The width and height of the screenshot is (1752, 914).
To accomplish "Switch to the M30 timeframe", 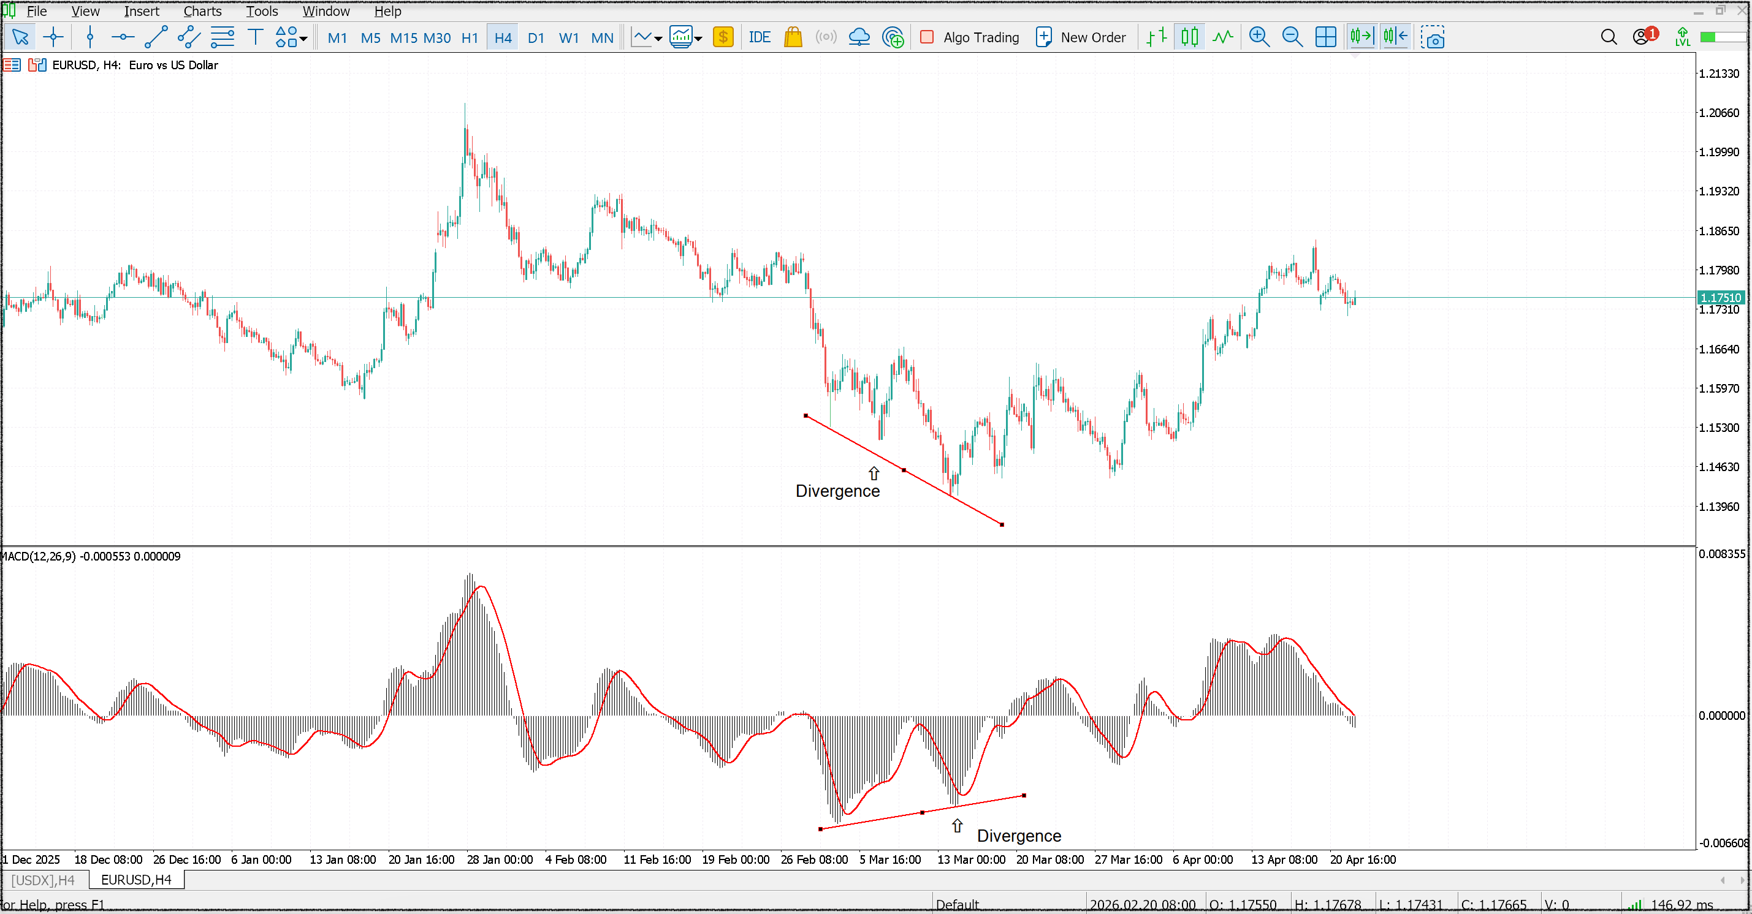I will [x=437, y=38].
